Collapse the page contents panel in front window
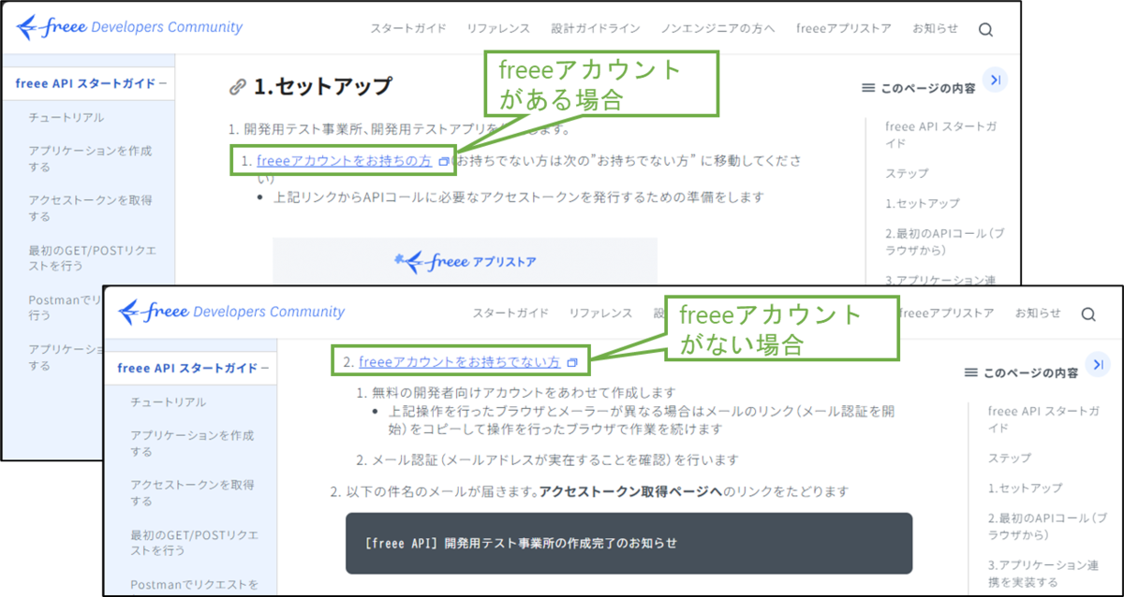The width and height of the screenshot is (1124, 597). pyautogui.click(x=1098, y=365)
